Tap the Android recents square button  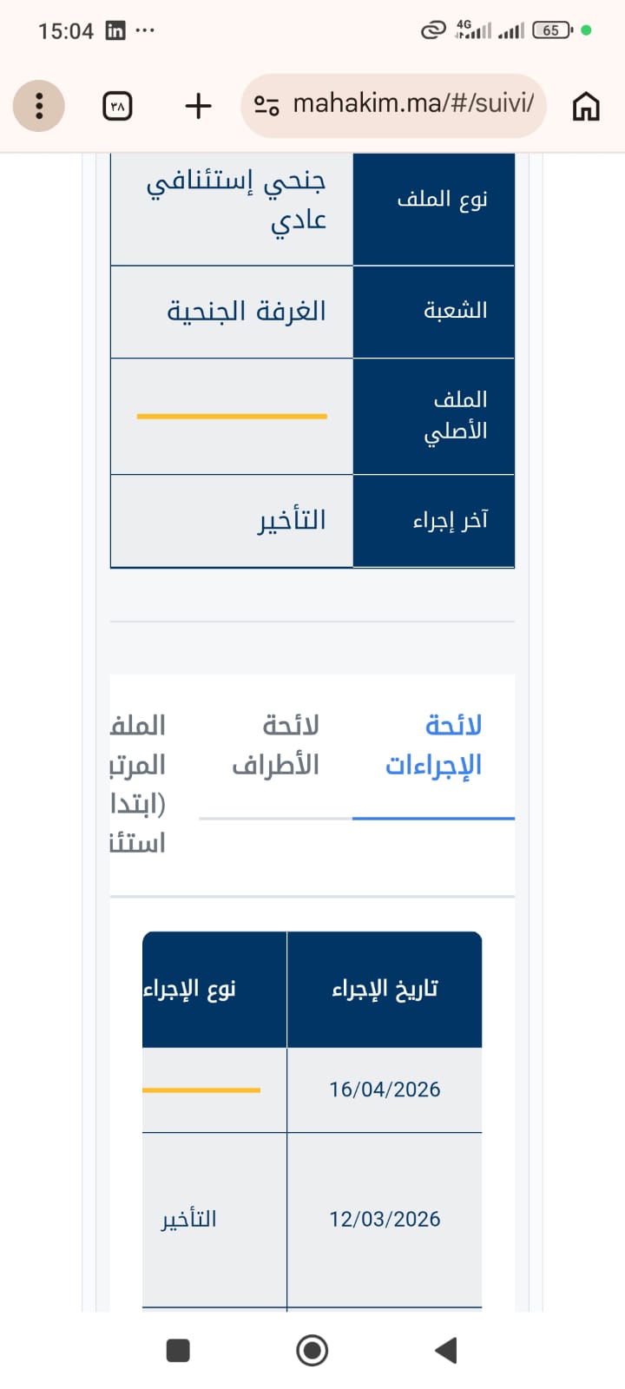tap(178, 1350)
